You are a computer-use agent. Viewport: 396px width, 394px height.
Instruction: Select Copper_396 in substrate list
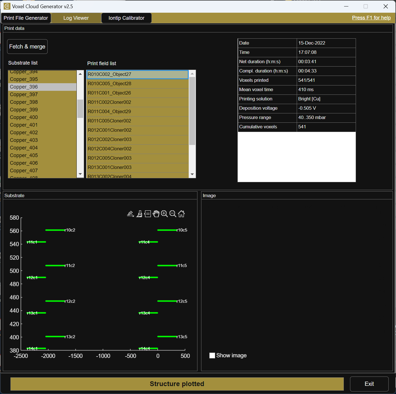tap(42, 87)
